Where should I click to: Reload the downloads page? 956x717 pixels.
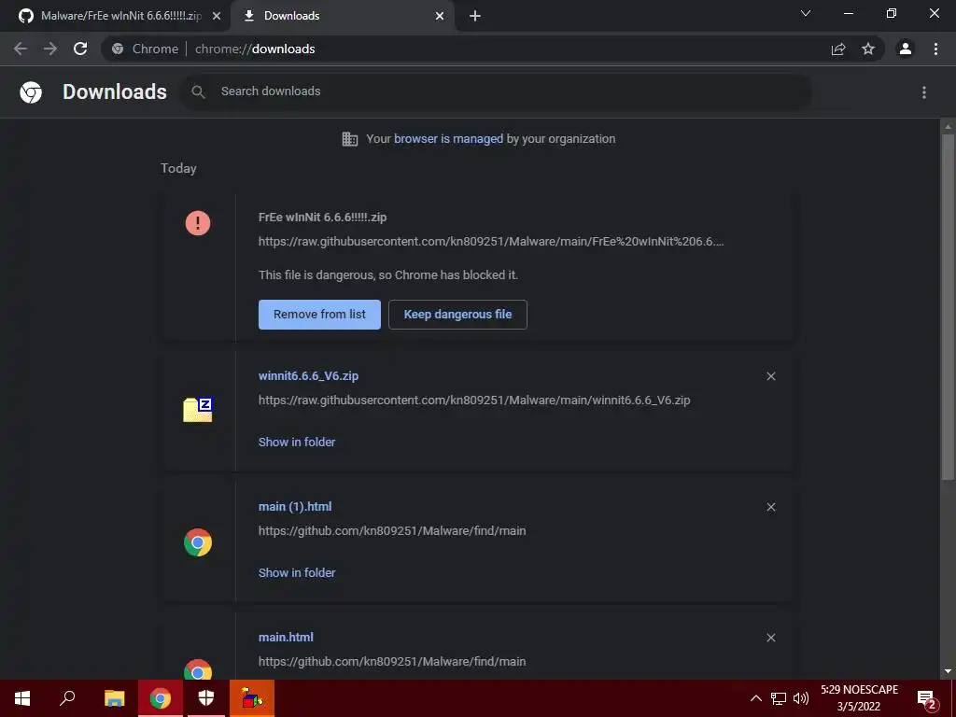point(80,49)
